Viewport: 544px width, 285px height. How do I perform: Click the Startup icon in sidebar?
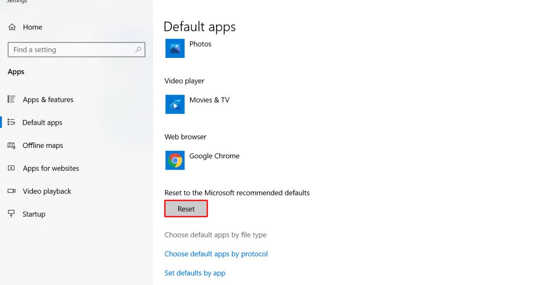click(x=12, y=214)
